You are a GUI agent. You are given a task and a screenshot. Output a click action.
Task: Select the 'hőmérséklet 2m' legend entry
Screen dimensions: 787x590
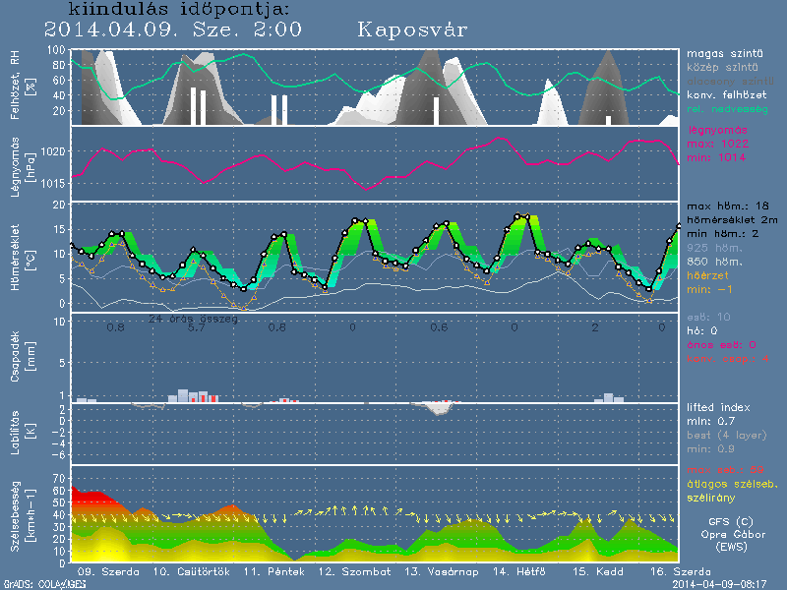733,221
